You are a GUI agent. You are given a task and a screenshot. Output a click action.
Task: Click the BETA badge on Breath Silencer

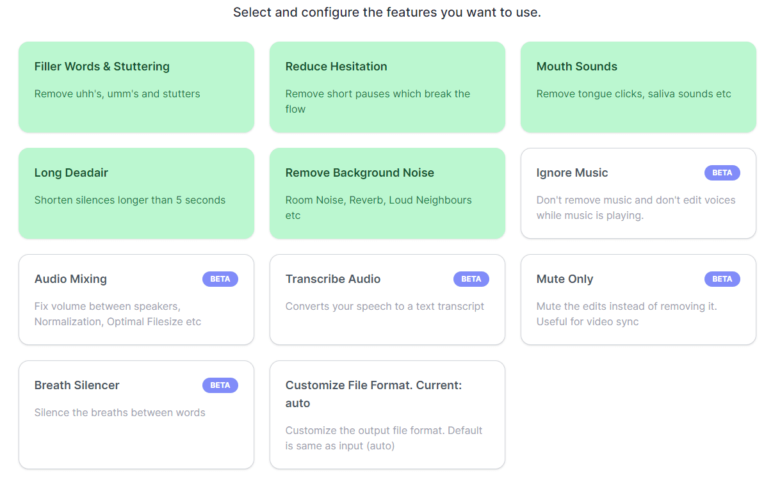click(x=220, y=385)
